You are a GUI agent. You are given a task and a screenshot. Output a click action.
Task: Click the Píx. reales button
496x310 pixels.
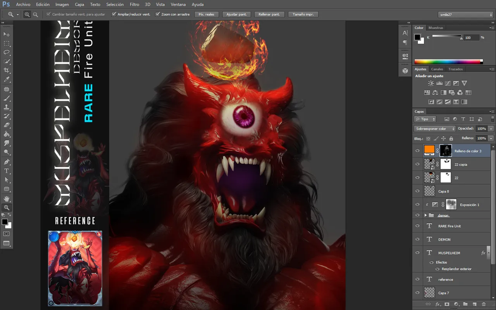coord(207,14)
